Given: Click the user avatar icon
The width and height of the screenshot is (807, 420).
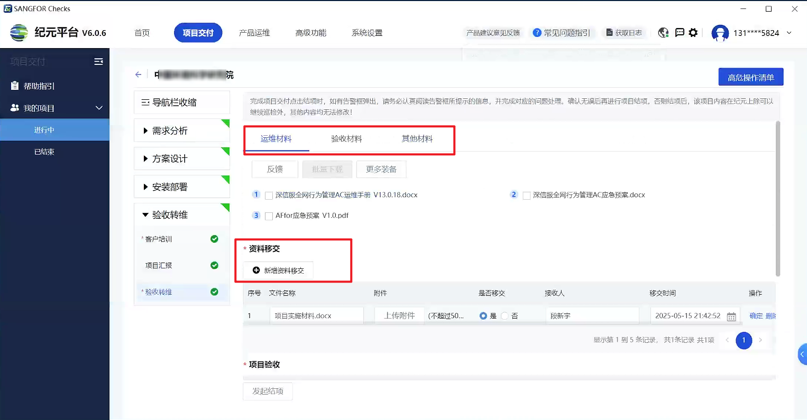Looking at the screenshot, I should (x=720, y=33).
